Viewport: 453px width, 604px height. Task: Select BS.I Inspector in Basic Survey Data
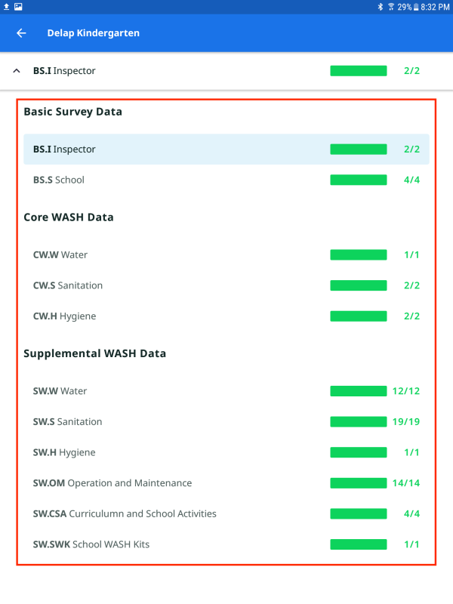[226, 149]
